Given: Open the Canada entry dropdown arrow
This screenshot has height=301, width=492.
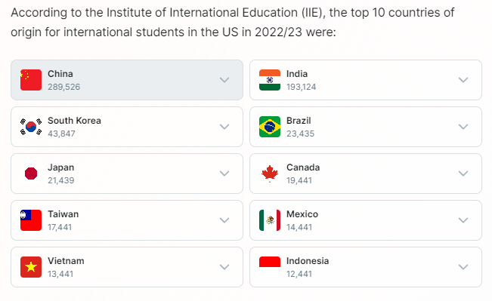Looking at the screenshot, I should coord(463,174).
